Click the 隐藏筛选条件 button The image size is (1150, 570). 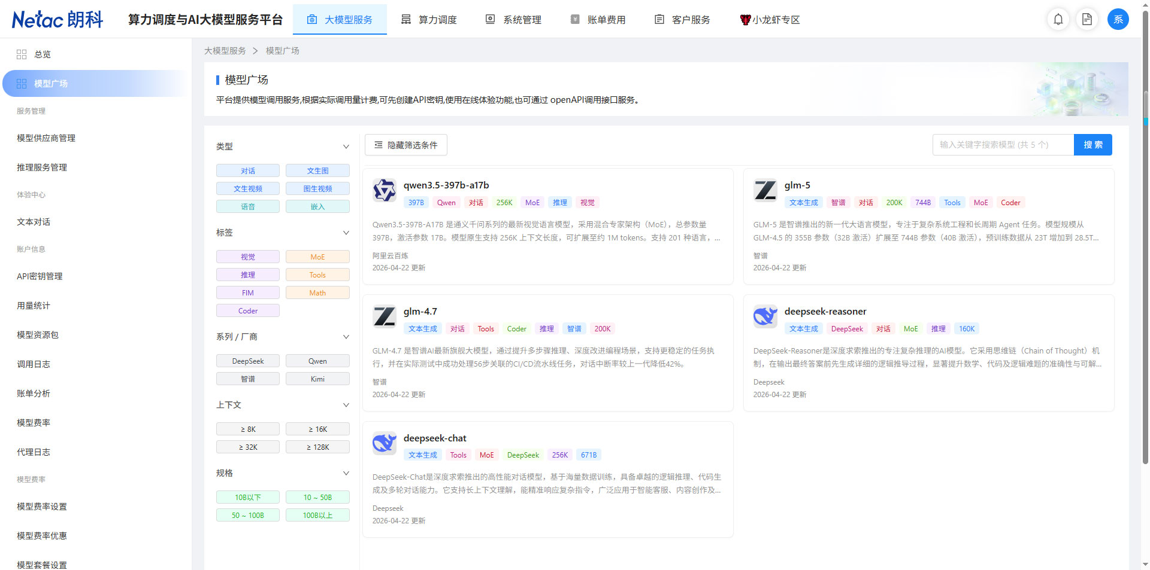pos(406,145)
